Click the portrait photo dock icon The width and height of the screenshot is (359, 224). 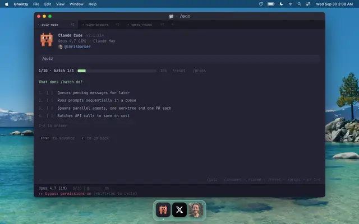(x=196, y=209)
